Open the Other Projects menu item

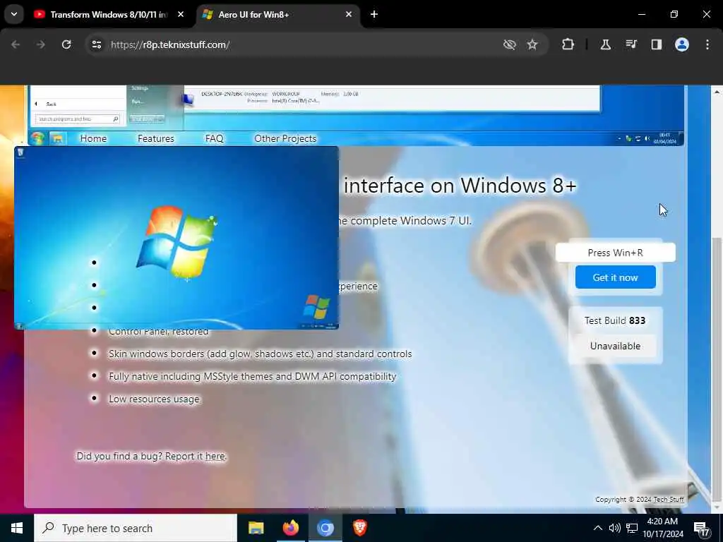pos(285,138)
